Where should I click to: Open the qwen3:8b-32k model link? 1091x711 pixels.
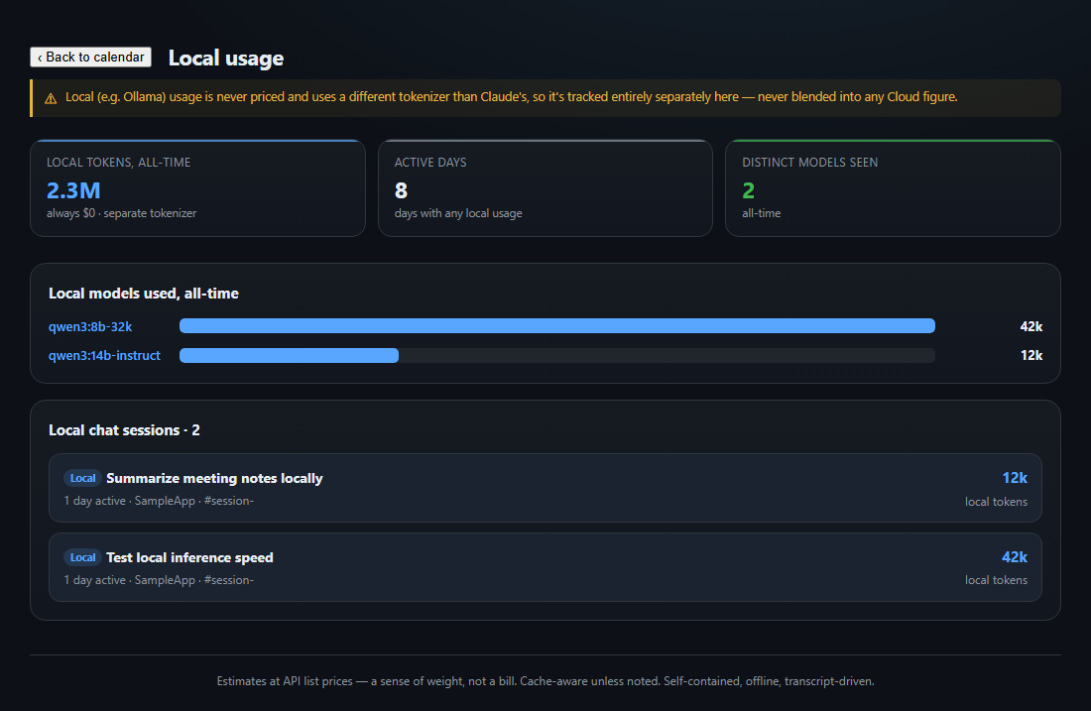90,326
